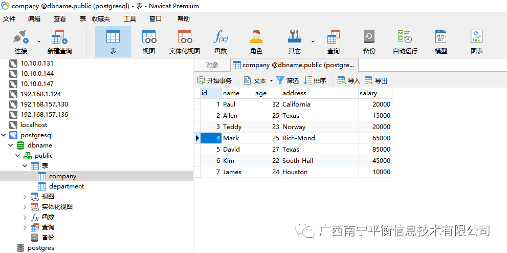Click the 导出 export button
507x253 pixels.
coord(376,80)
